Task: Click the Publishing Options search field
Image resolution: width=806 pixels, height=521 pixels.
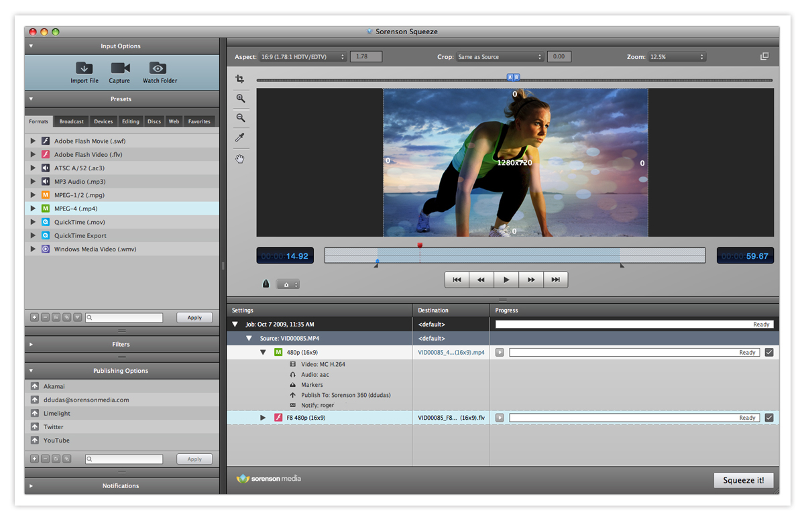Action: coord(124,459)
